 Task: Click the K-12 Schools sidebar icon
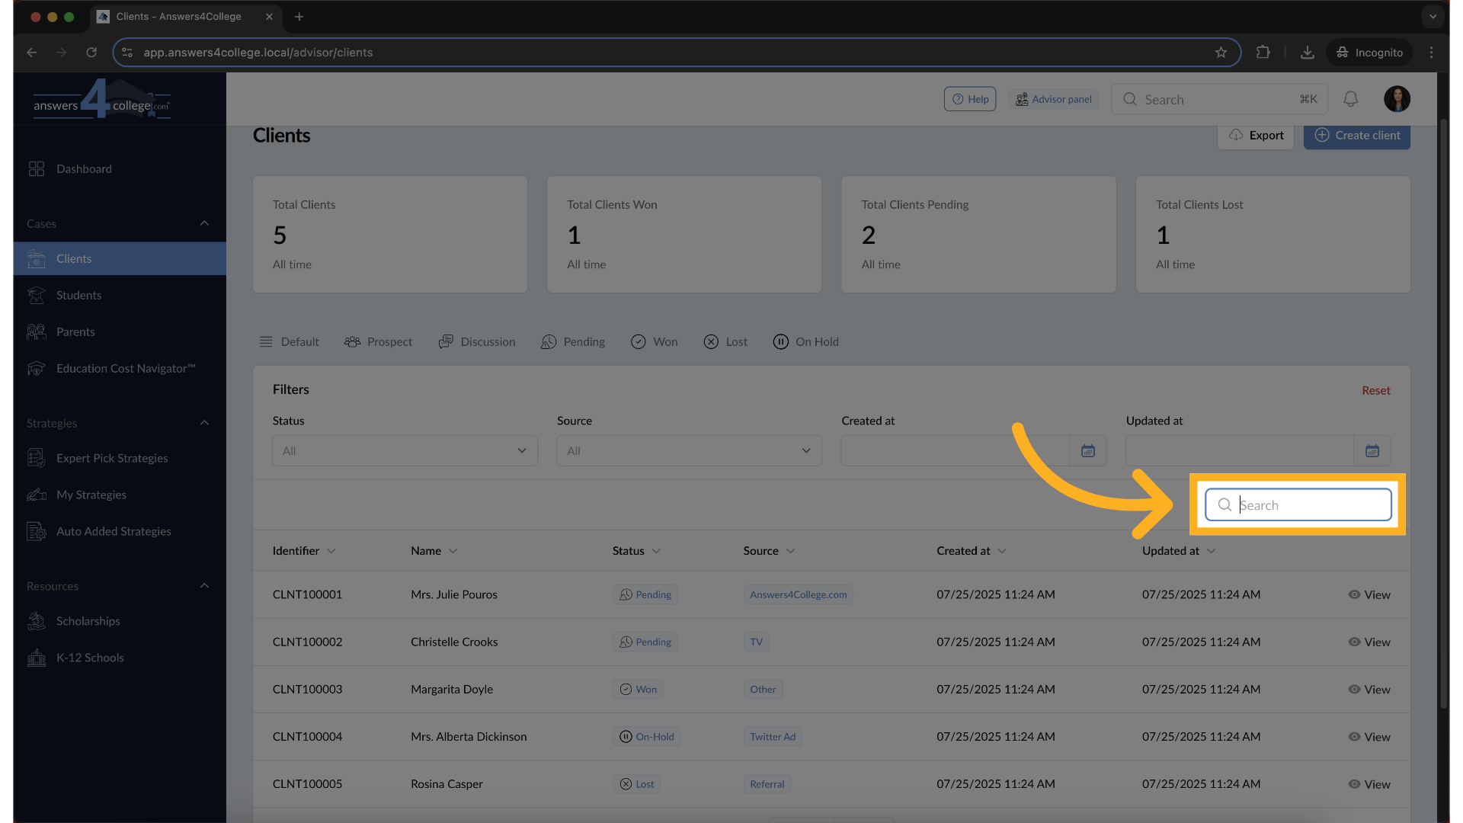click(x=37, y=658)
